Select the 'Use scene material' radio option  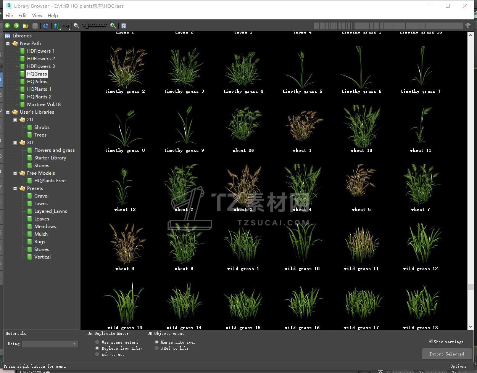(97, 342)
